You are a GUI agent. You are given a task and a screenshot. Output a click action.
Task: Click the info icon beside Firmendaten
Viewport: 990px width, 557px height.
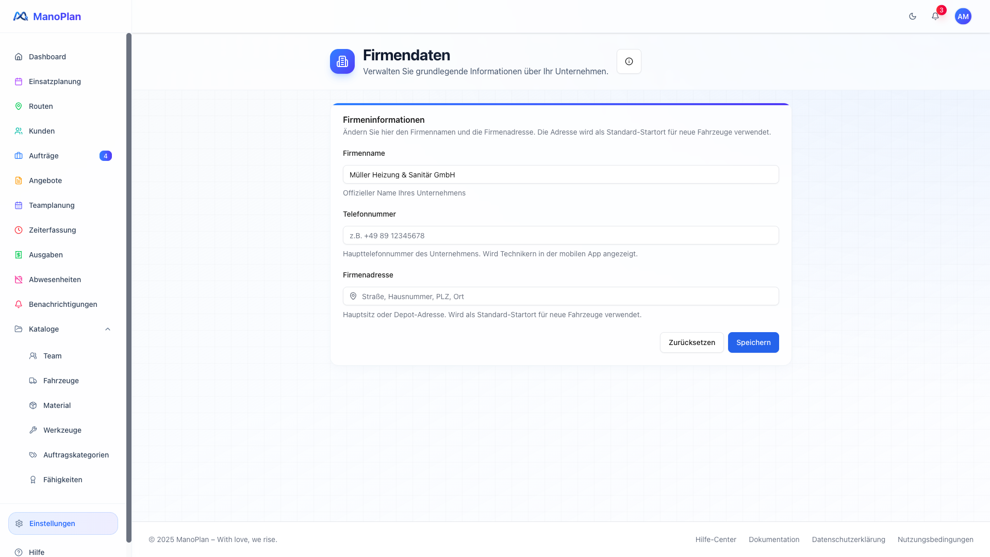[x=629, y=61]
